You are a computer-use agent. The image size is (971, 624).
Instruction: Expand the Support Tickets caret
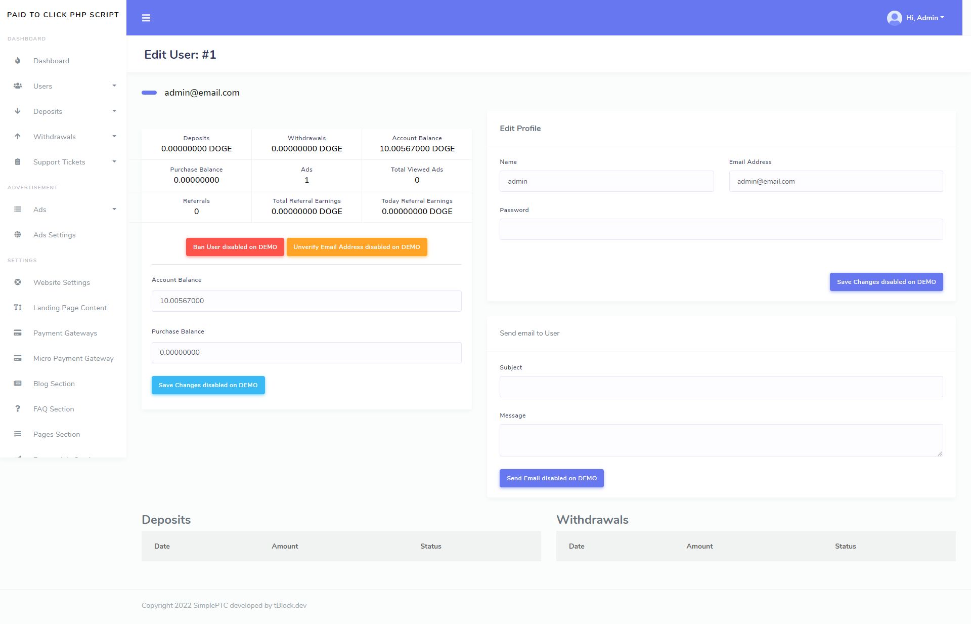114,162
